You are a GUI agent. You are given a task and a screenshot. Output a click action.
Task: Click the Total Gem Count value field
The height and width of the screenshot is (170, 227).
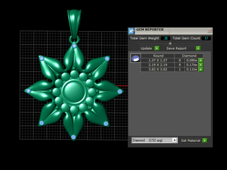point(206,38)
